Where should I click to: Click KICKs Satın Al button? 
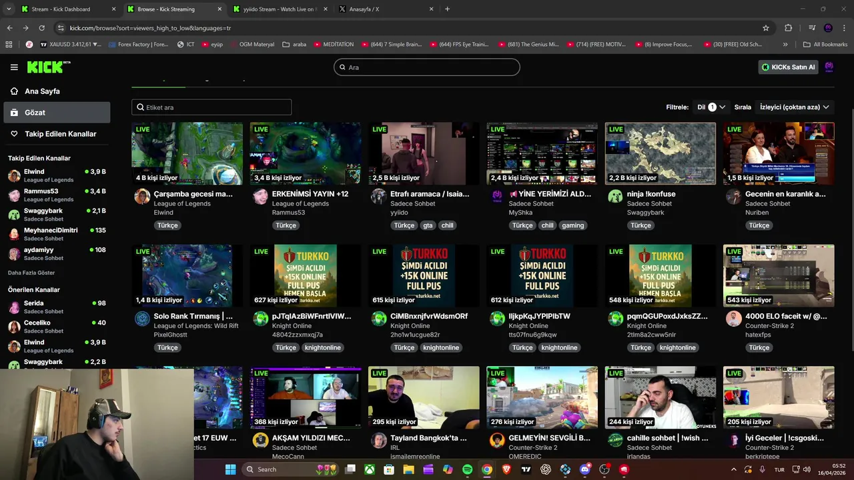(788, 67)
